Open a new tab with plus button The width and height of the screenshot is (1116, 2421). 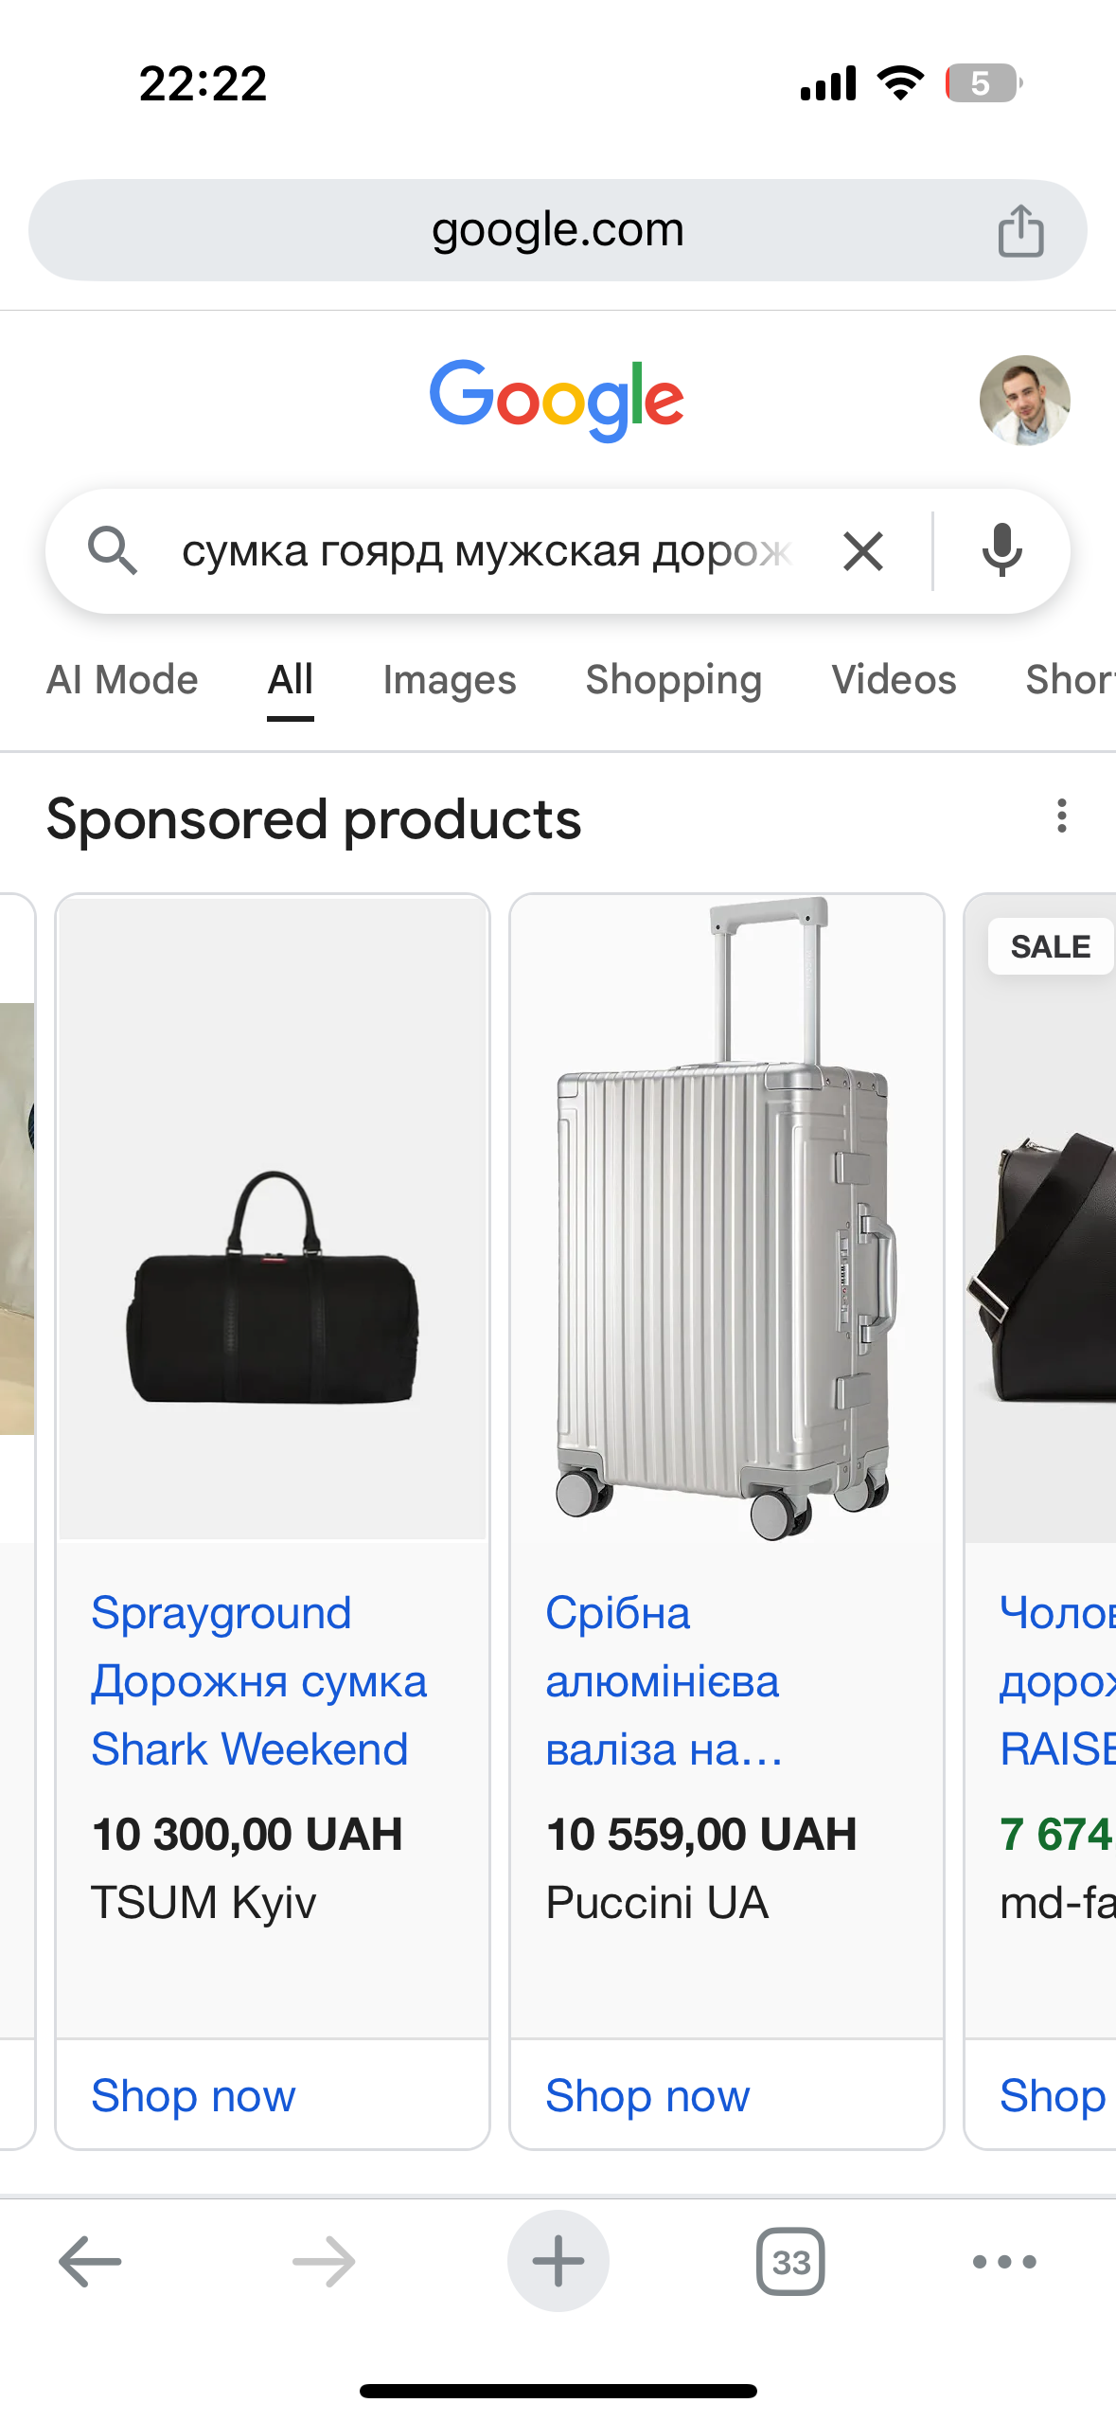coord(558,2262)
